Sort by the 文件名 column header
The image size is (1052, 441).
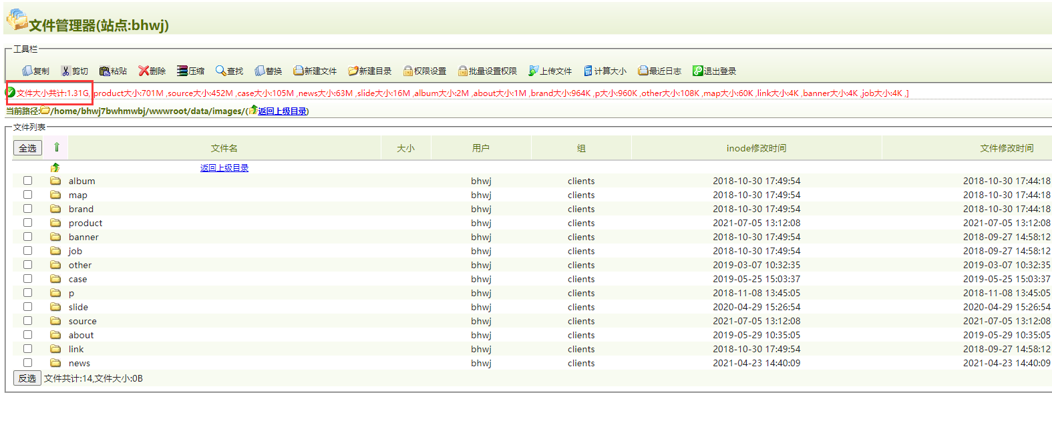224,148
